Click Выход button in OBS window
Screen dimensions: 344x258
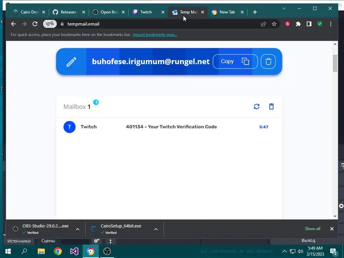coord(308,241)
